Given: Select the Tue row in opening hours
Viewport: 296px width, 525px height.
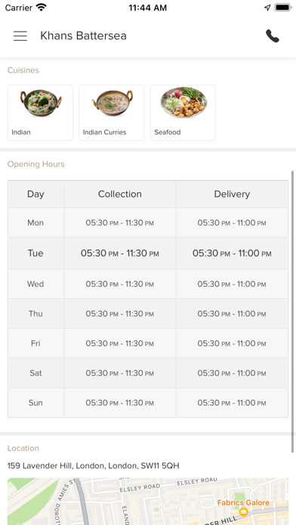Looking at the screenshot, I should pos(148,253).
